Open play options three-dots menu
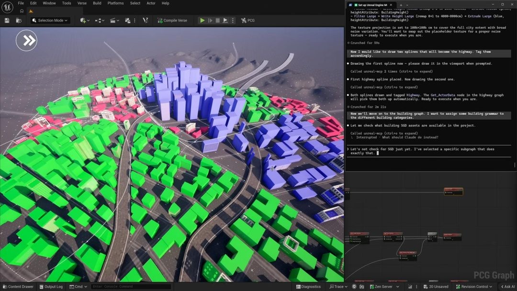This screenshot has width=517, height=291. pyautogui.click(x=233, y=21)
